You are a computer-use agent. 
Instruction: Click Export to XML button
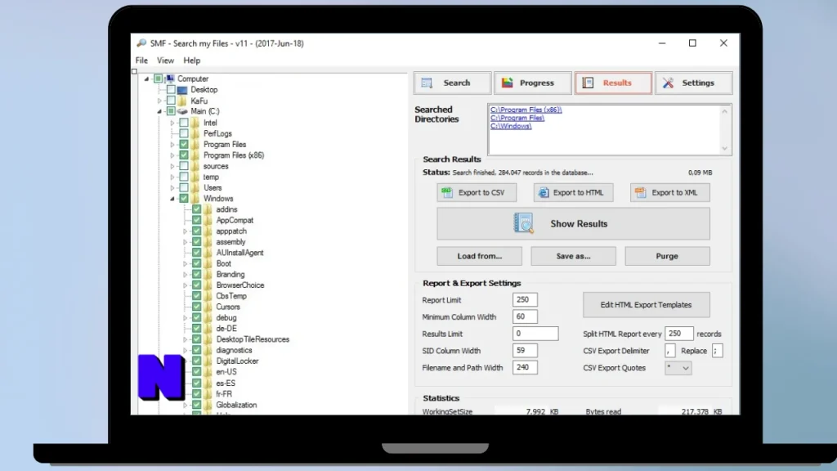[x=670, y=192]
